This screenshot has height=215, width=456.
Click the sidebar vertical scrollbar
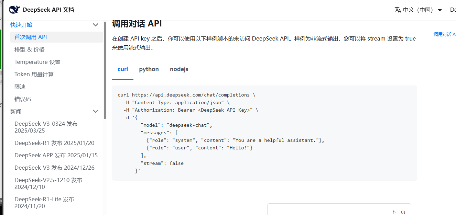(x=105, y=70)
